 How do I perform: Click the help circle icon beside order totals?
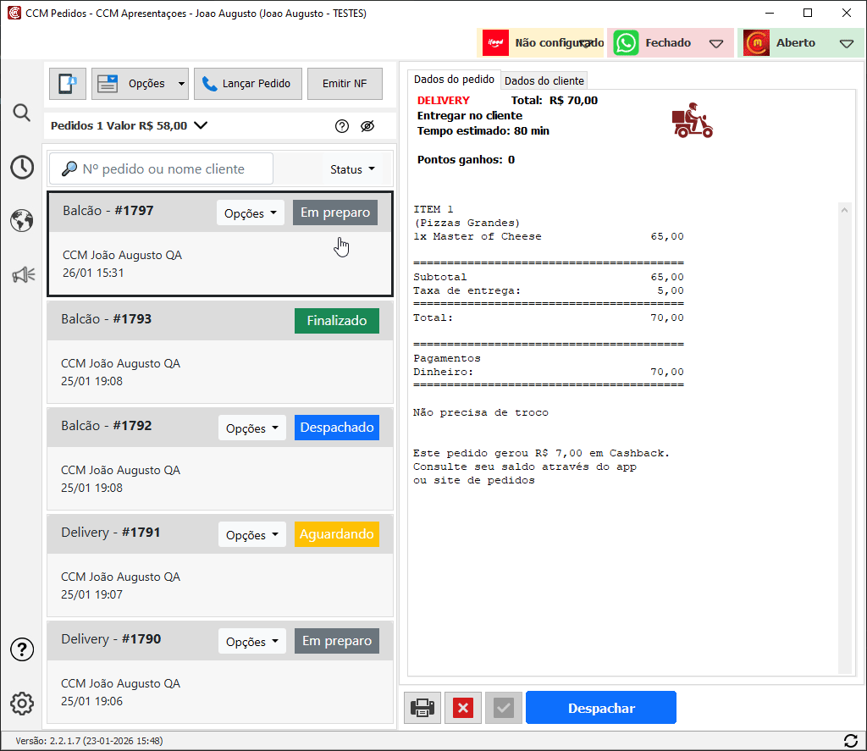[342, 126]
